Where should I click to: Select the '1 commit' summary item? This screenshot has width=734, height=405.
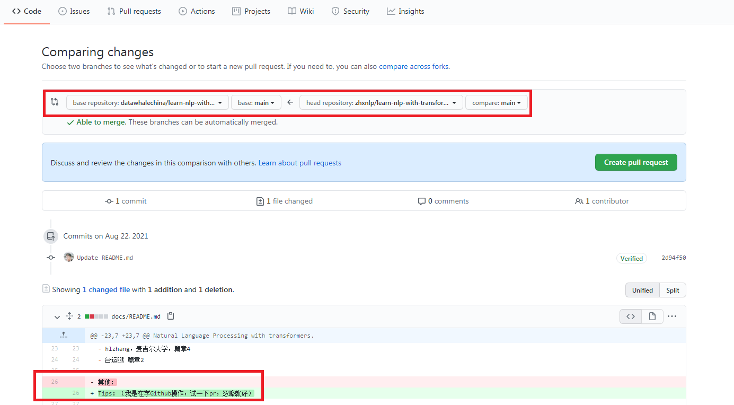(126, 201)
